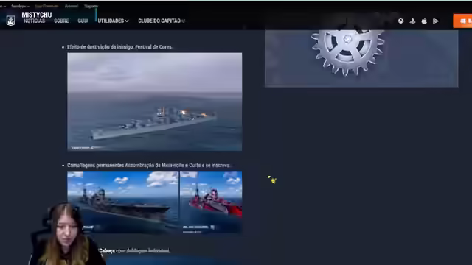Viewport: 472px width, 265px height.
Task: Click the 'Camuflagens permanentes' bullet text
Action: [149, 165]
